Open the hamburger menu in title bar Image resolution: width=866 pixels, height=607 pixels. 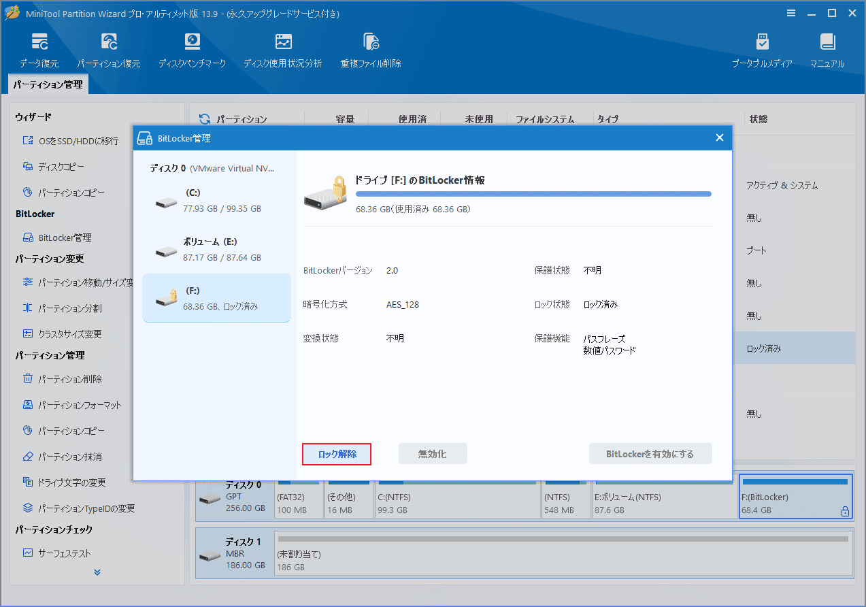pyautogui.click(x=791, y=13)
